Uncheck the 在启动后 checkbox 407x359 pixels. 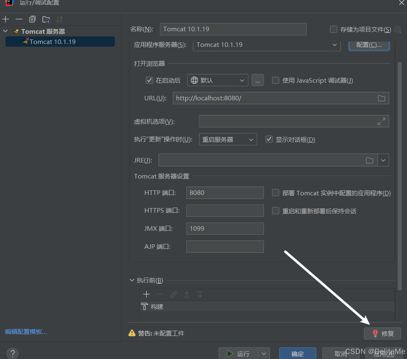tap(149, 80)
